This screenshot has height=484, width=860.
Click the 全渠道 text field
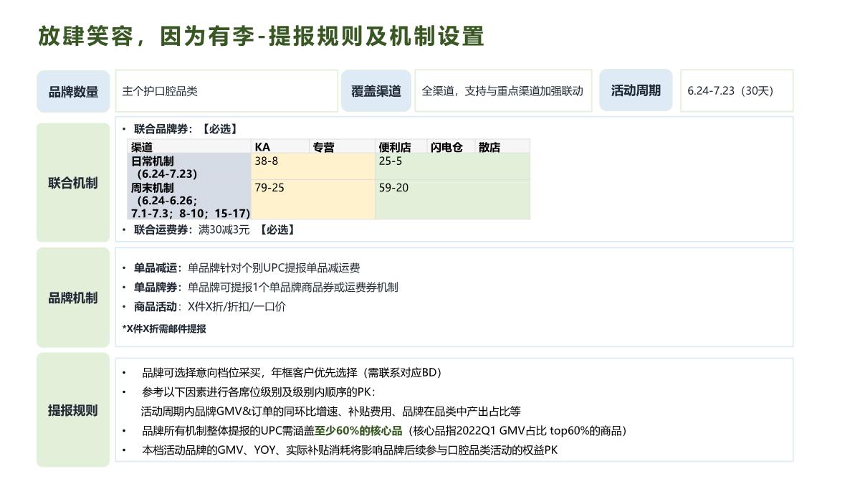(500, 91)
